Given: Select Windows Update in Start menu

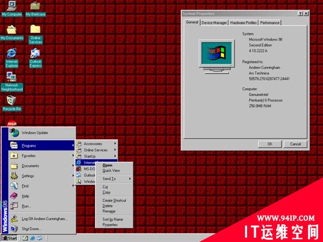Looking at the screenshot, I should coord(42,133).
